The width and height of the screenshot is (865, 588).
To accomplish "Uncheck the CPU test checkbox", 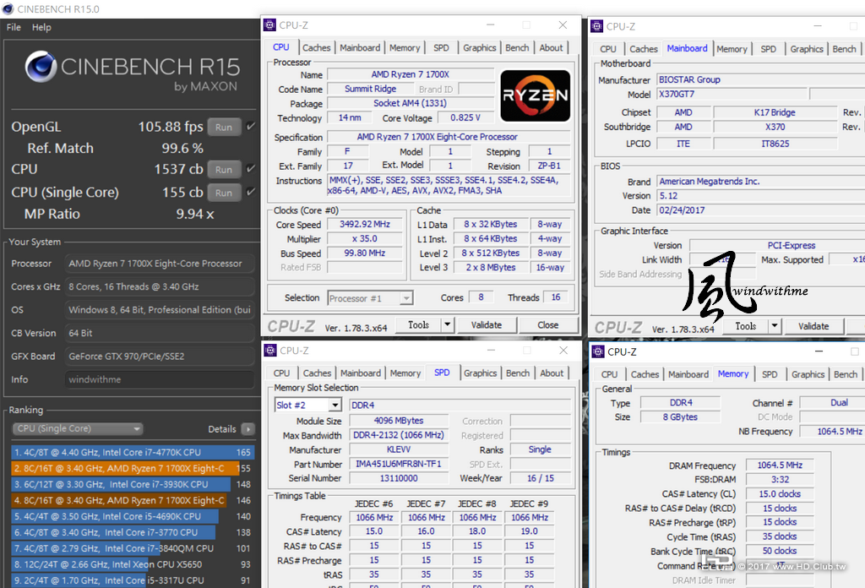I will (x=250, y=169).
